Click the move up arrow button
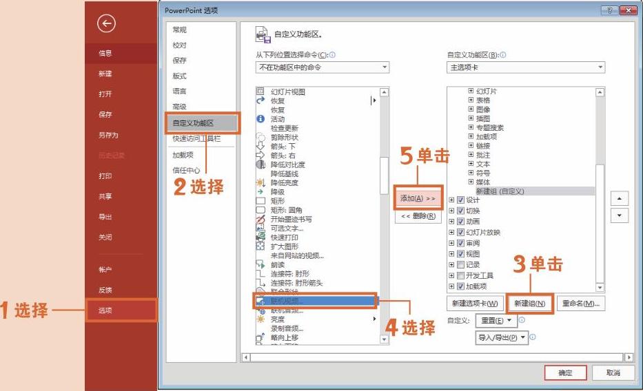Image resolution: width=643 pixels, height=391 pixels. tap(619, 198)
